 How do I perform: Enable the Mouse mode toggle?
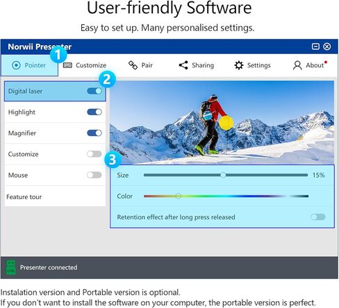point(94,175)
